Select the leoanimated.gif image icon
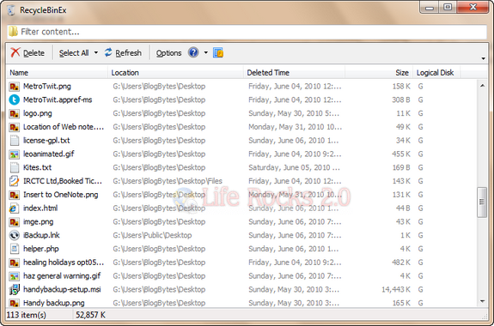The width and height of the screenshot is (494, 326). pos(15,154)
